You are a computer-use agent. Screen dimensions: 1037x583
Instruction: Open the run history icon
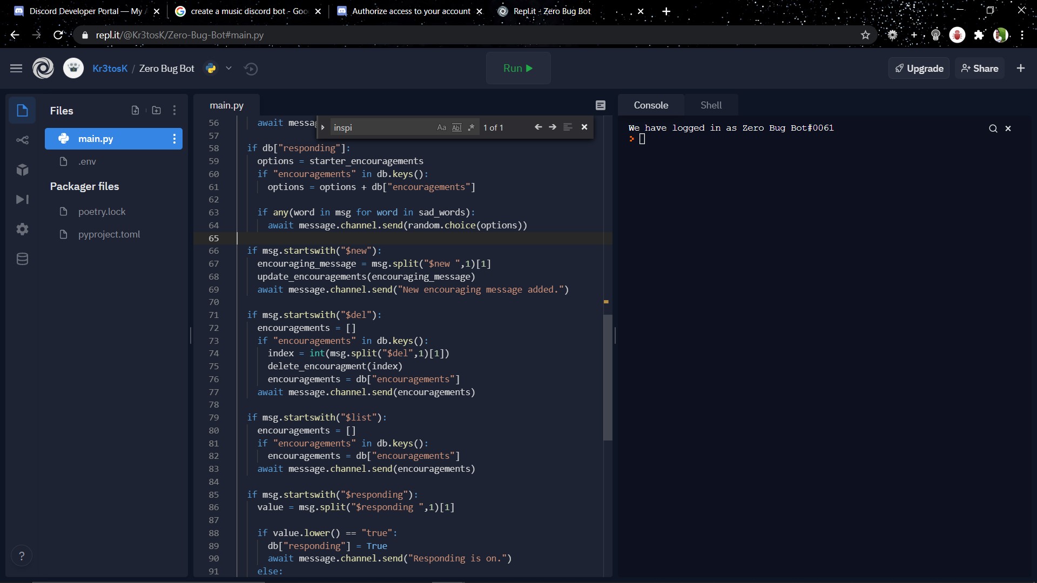click(x=251, y=69)
